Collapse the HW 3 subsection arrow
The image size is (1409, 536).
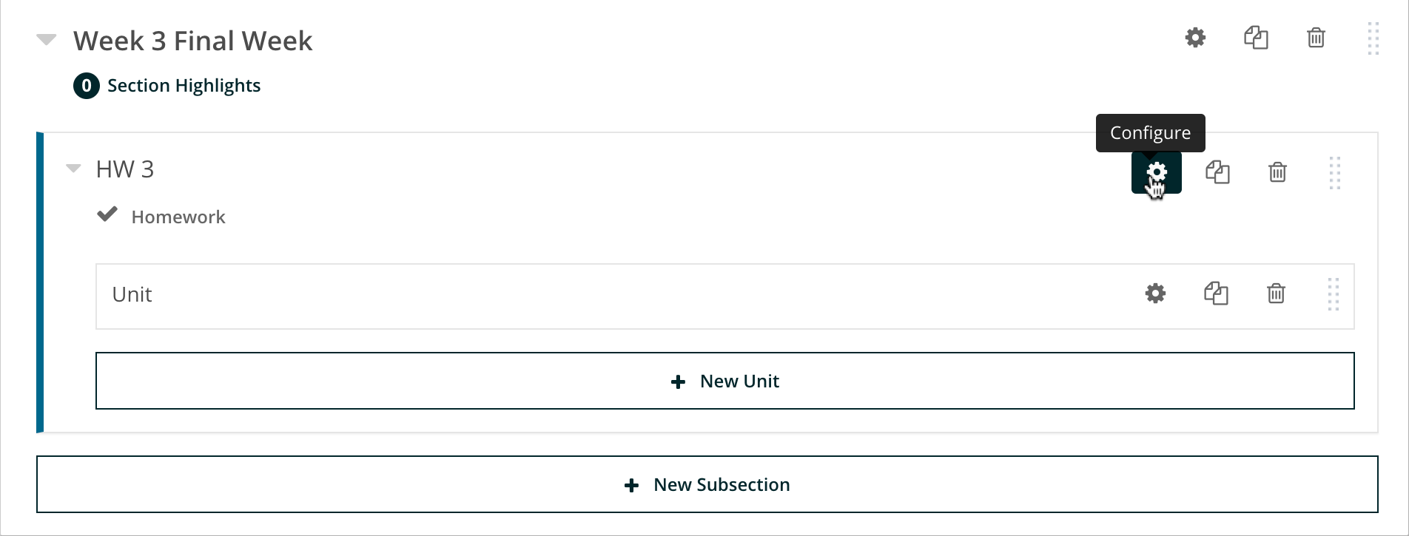pyautogui.click(x=73, y=169)
